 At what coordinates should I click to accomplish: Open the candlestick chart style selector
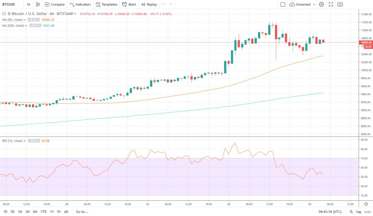click(38, 4)
